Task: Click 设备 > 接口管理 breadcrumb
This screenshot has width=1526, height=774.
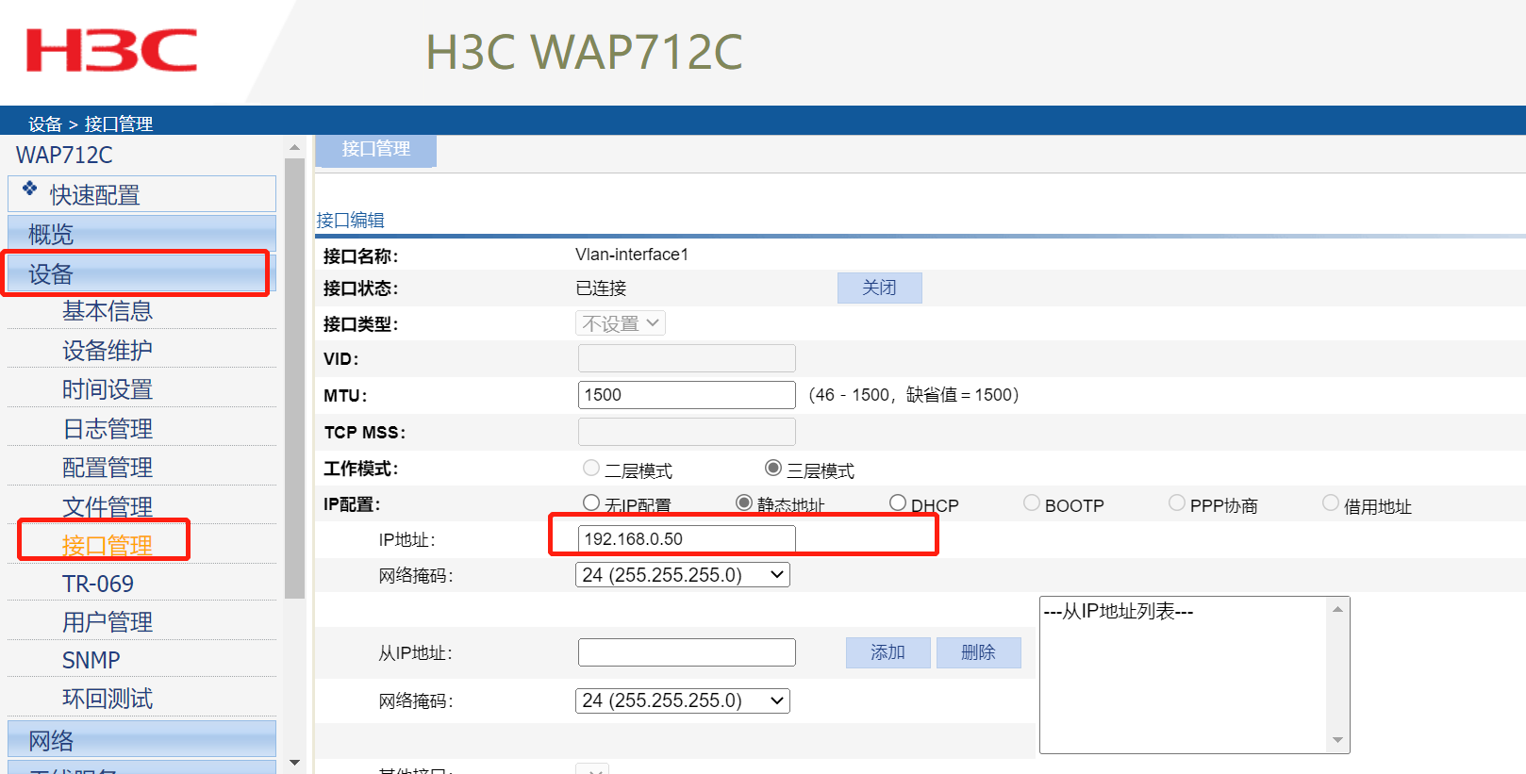Action: pos(91,124)
